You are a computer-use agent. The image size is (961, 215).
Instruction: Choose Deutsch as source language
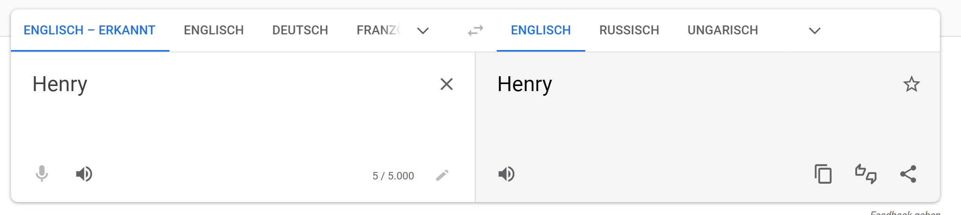tap(300, 30)
